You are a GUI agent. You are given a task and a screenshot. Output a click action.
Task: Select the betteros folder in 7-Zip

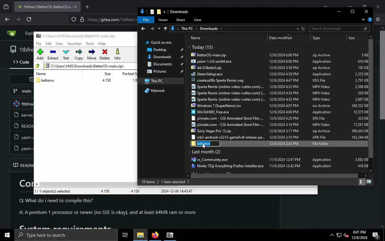click(x=47, y=80)
